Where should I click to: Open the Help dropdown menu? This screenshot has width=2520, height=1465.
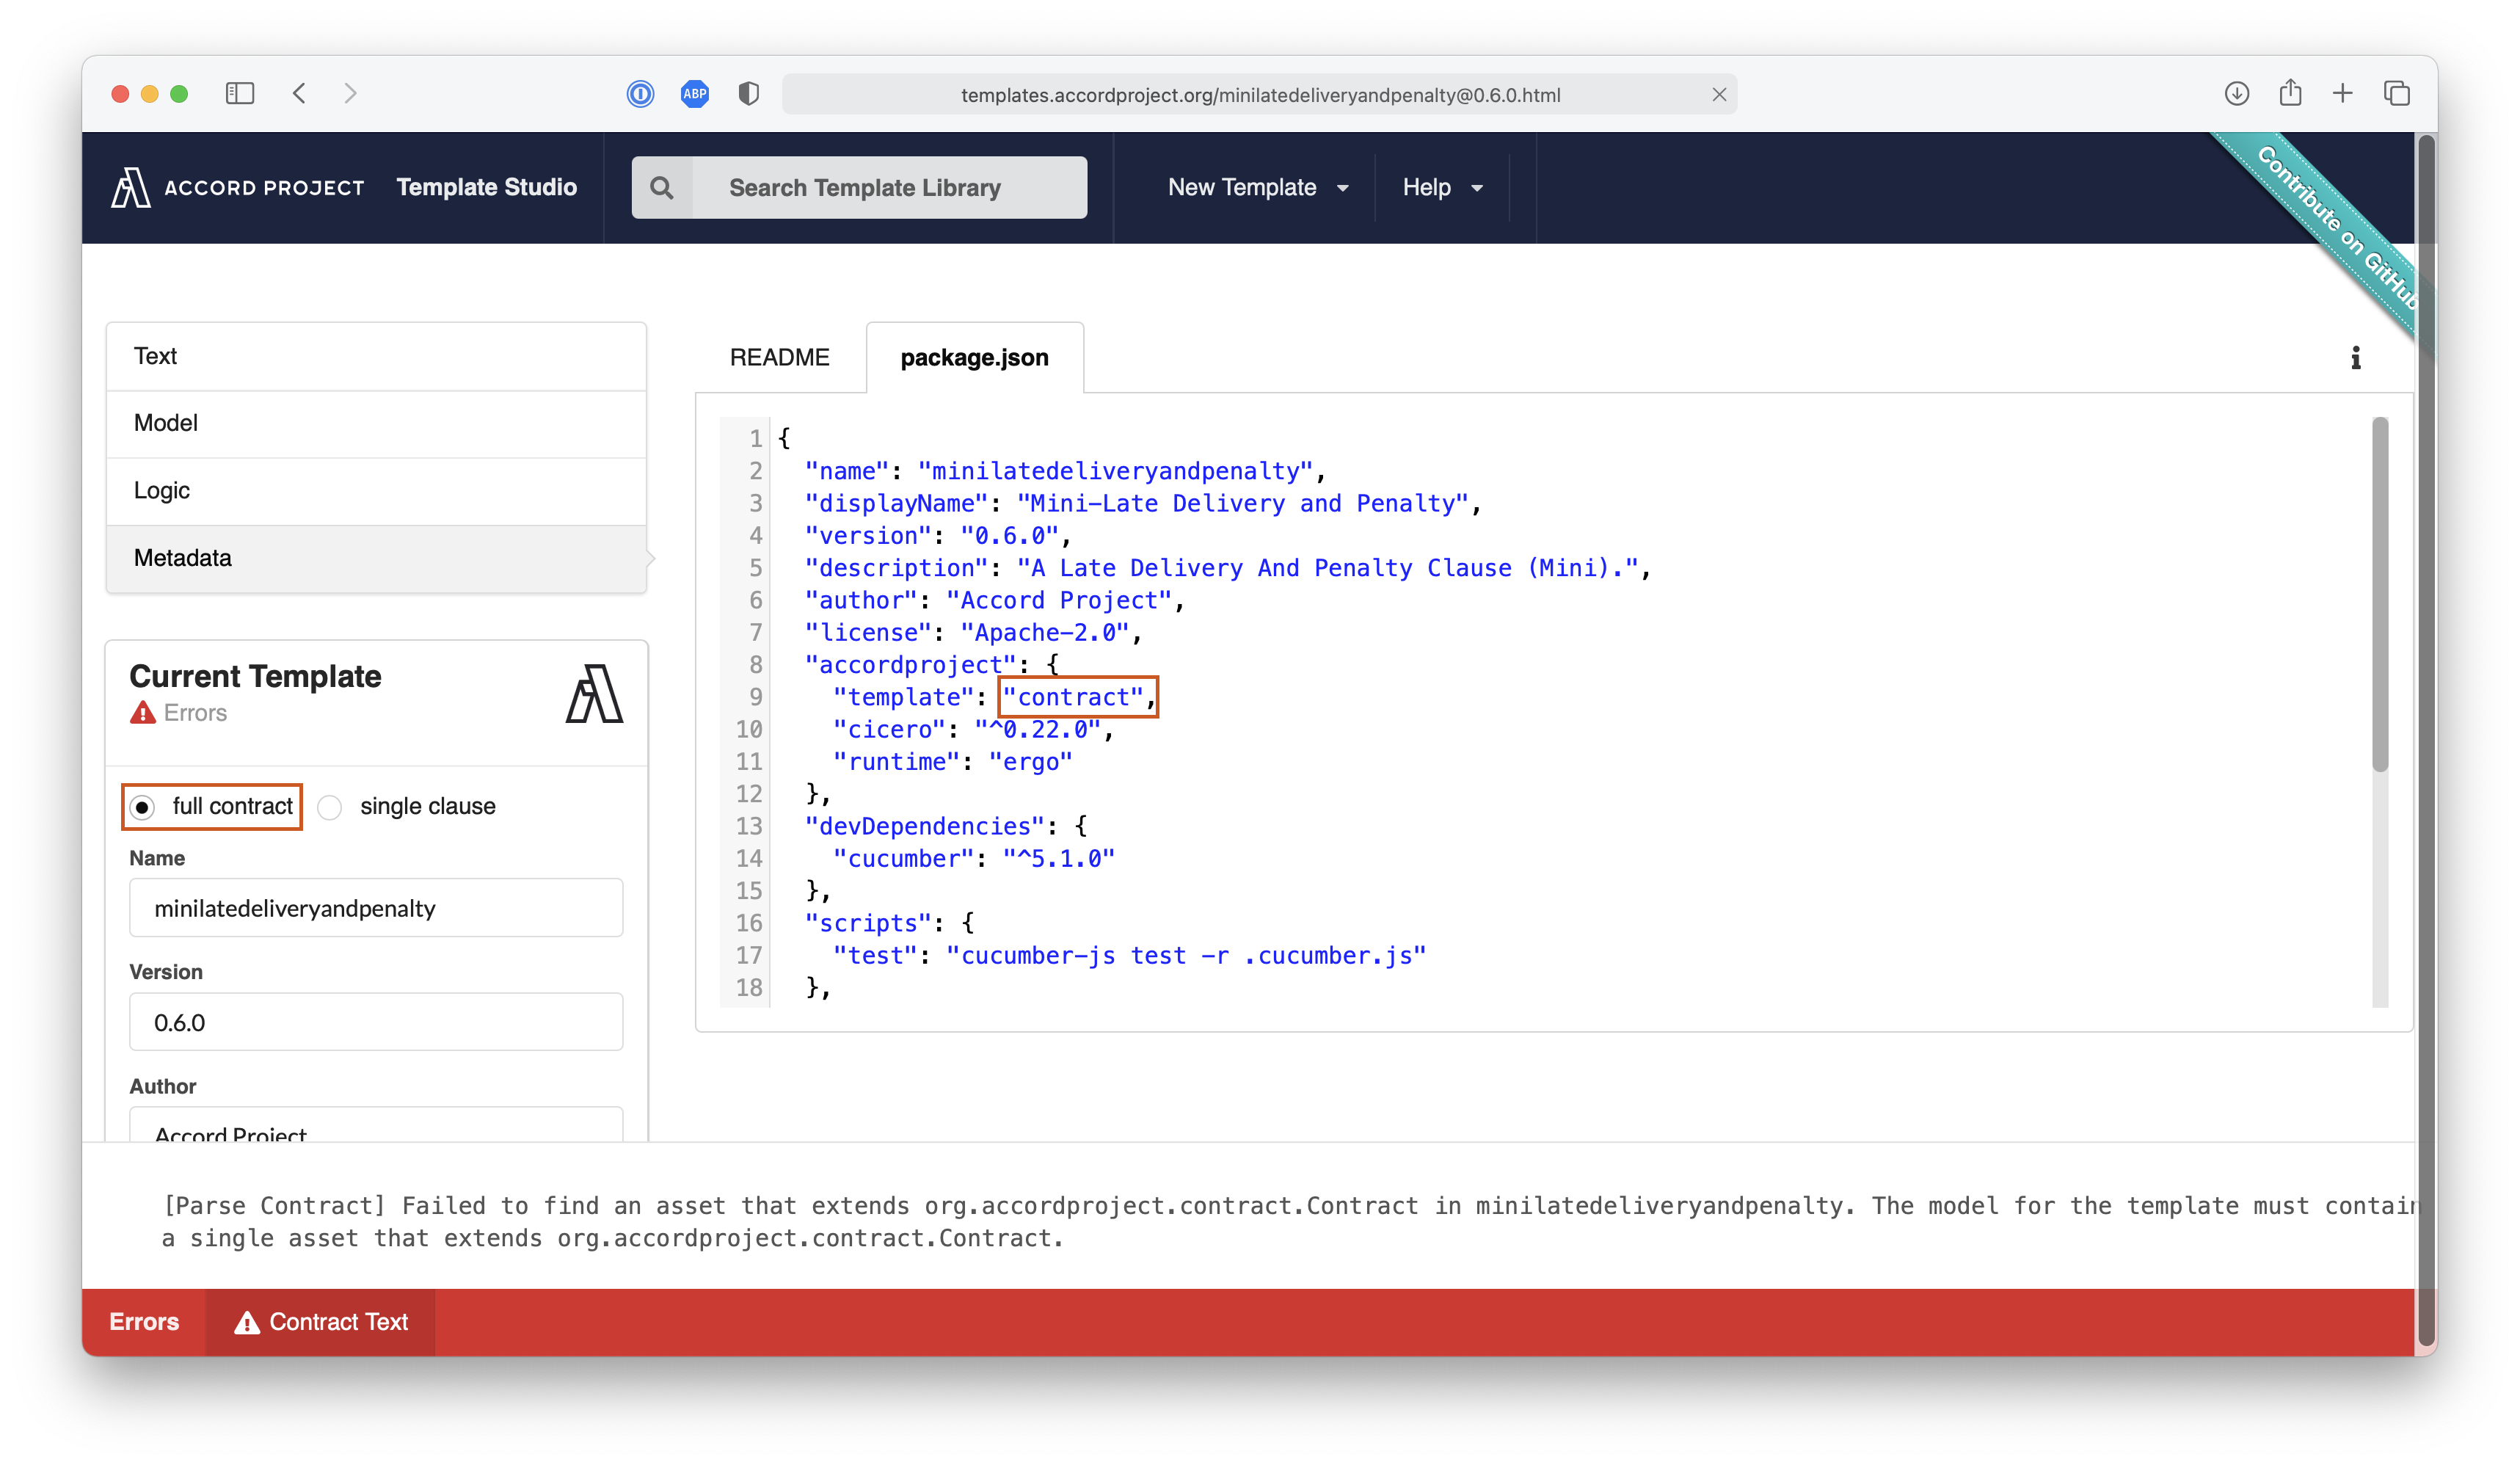click(1441, 187)
